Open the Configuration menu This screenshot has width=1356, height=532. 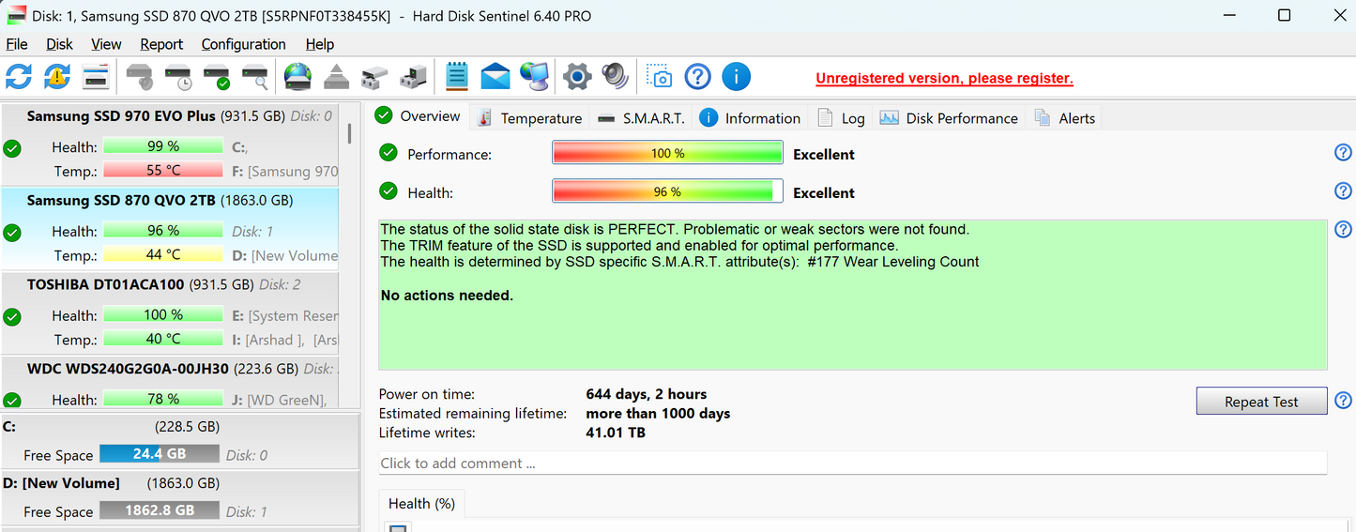244,44
